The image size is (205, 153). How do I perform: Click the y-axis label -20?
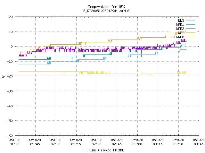(x=10, y=76)
